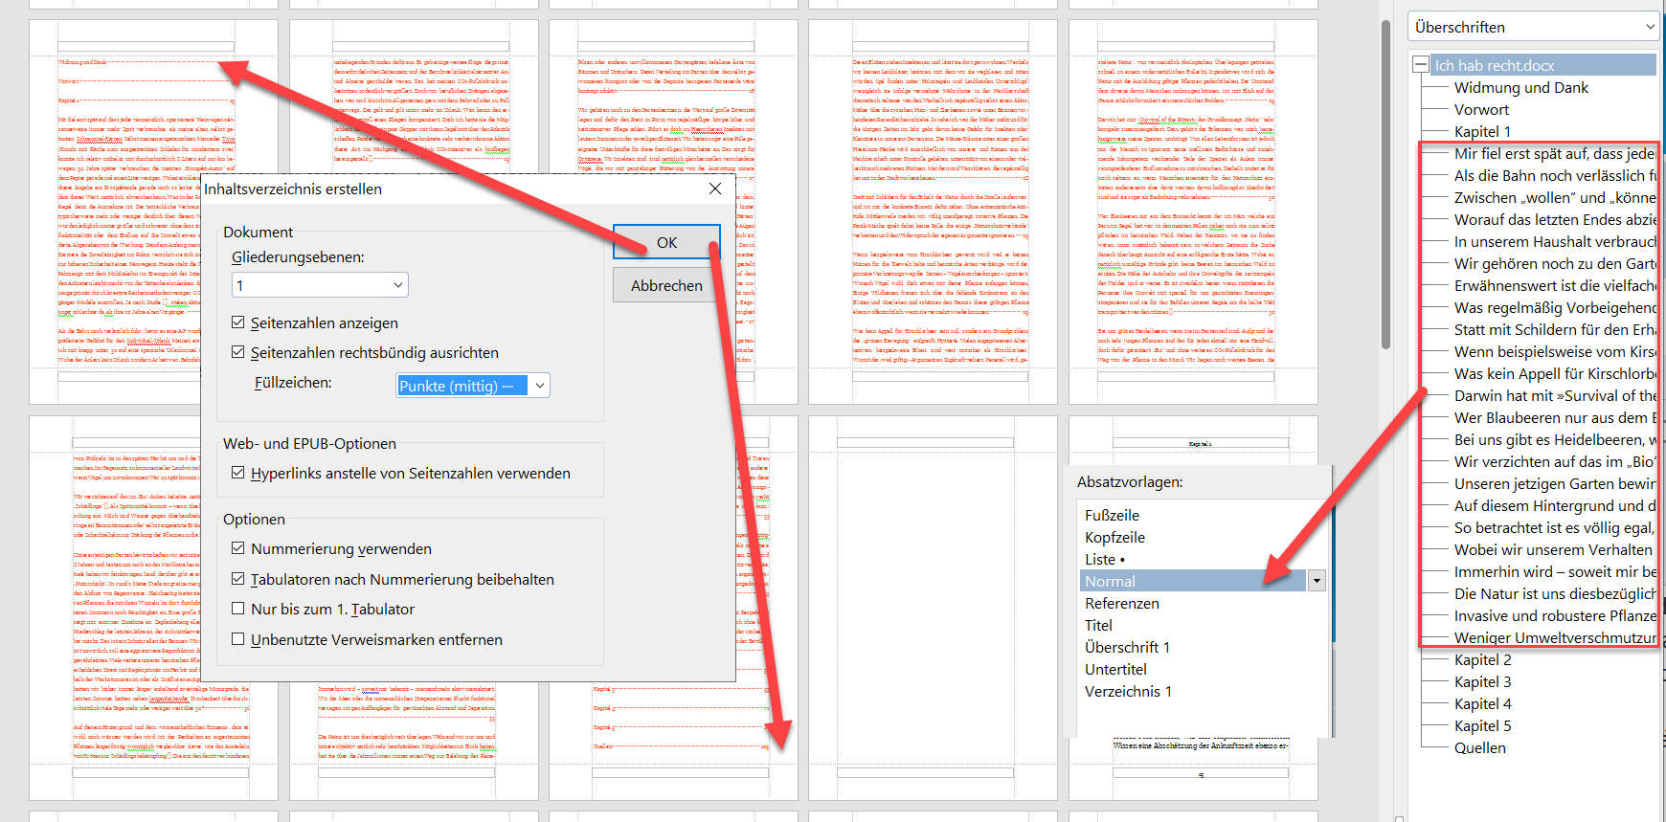Viewport: 1666px width, 822px height.
Task: Open the last page thumbnail in the first row
Action: 1193,211
